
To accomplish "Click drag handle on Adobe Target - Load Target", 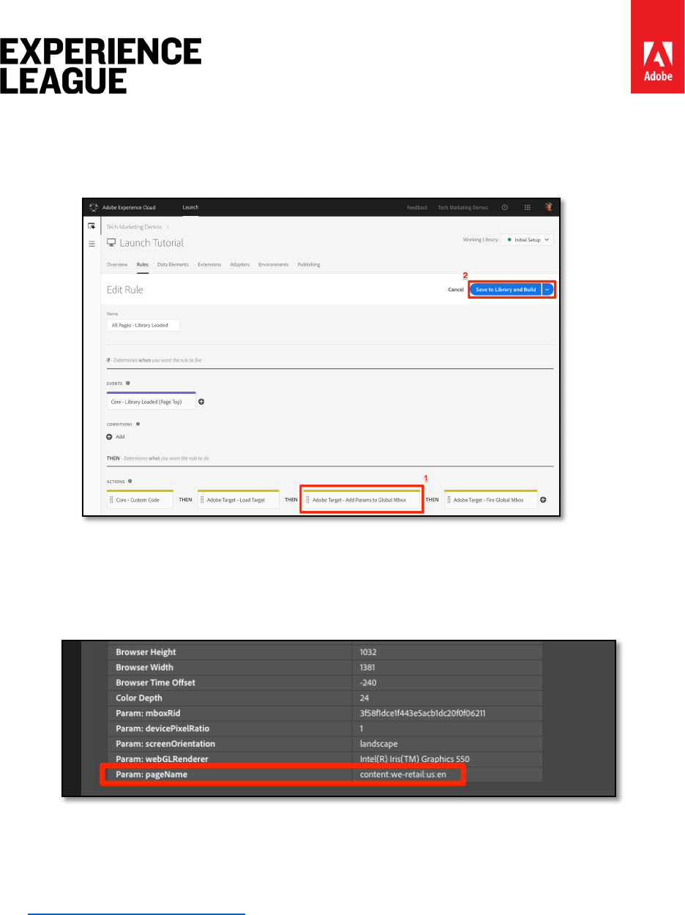I will click(x=203, y=500).
